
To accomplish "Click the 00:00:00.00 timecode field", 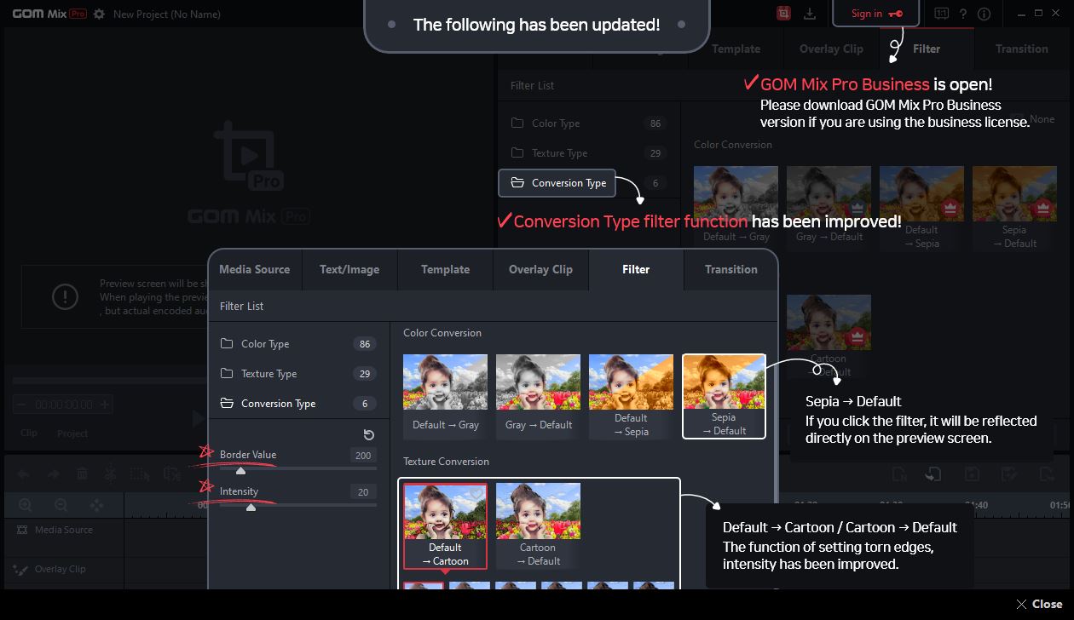I will 64,405.
